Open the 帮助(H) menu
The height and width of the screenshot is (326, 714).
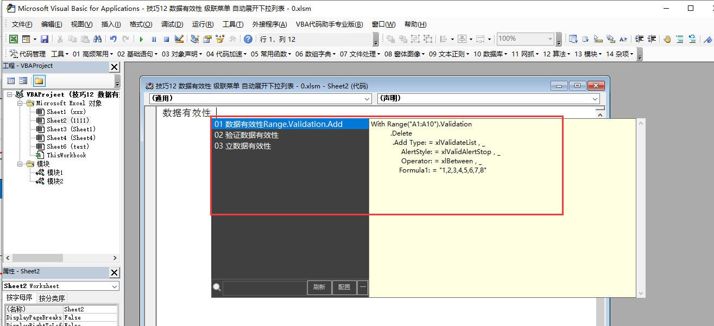pos(415,24)
